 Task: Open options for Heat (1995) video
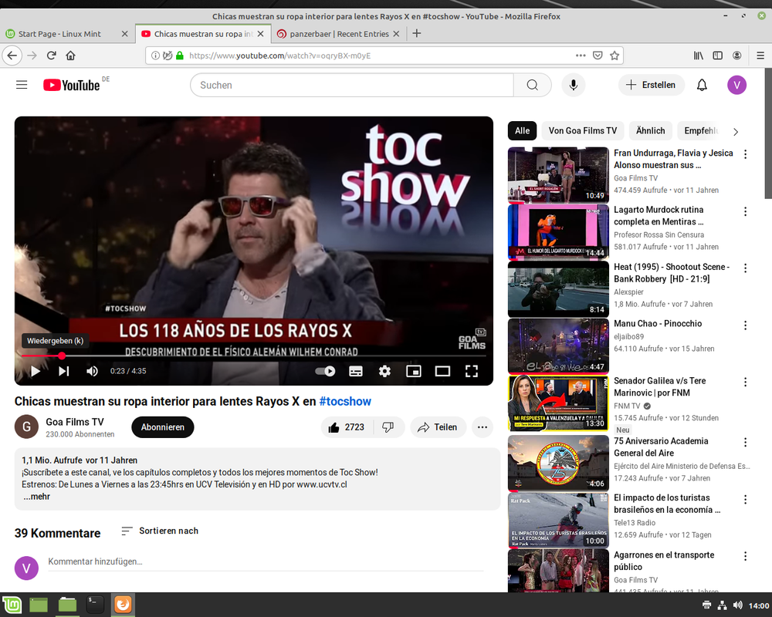pyautogui.click(x=746, y=268)
